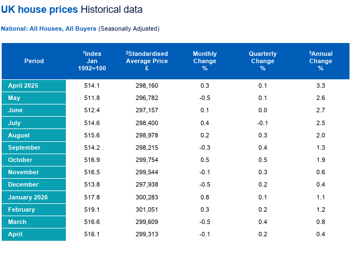Select the February row label

(33, 210)
